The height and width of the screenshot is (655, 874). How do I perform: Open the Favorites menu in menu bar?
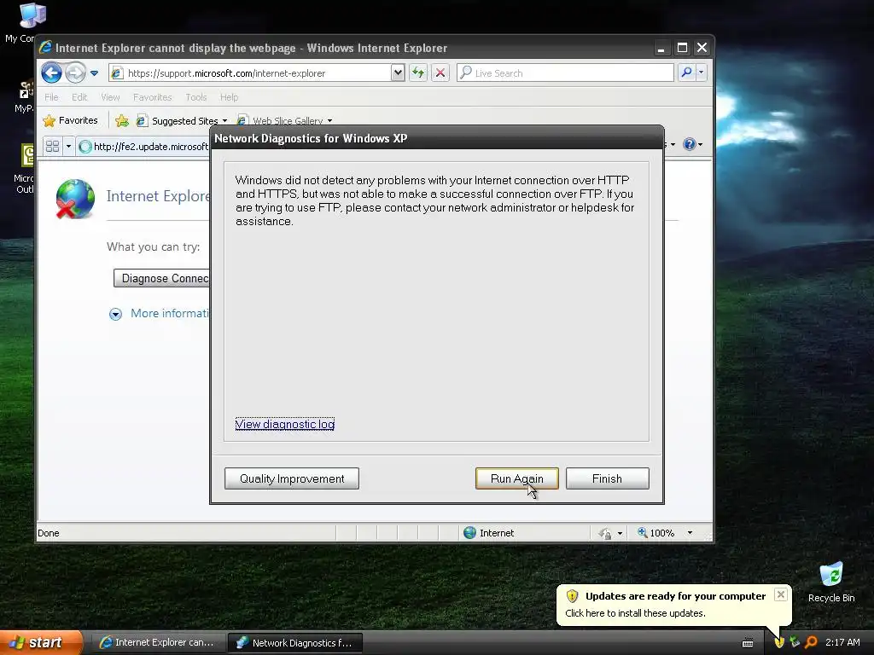click(152, 97)
